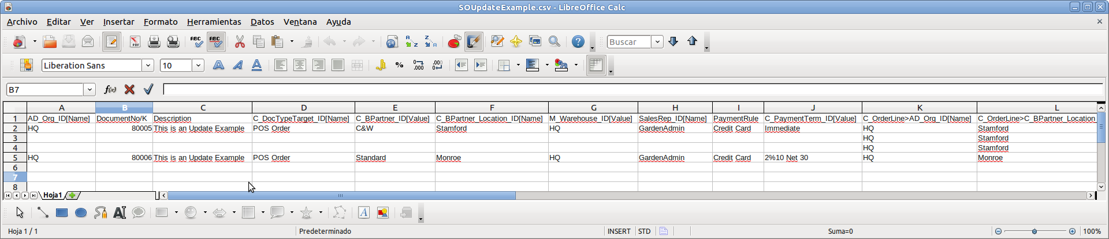Open the Herramientas menu
This screenshot has width=1109, height=239.
214,22
